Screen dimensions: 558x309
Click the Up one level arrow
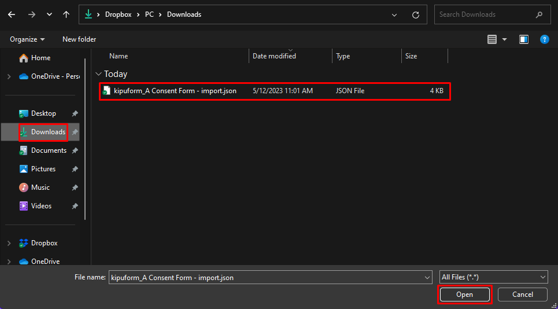pos(66,14)
